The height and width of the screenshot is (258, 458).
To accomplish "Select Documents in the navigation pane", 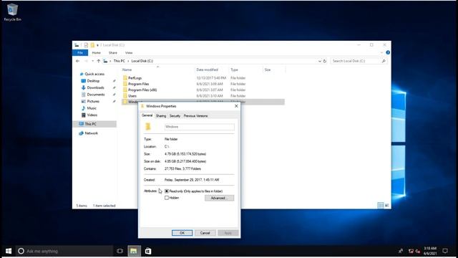I will pos(96,95).
